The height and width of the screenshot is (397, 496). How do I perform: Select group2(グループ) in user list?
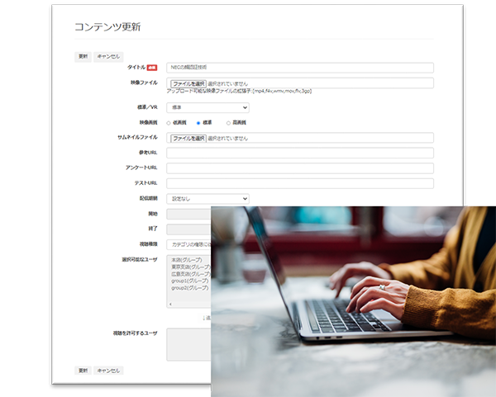click(x=190, y=288)
